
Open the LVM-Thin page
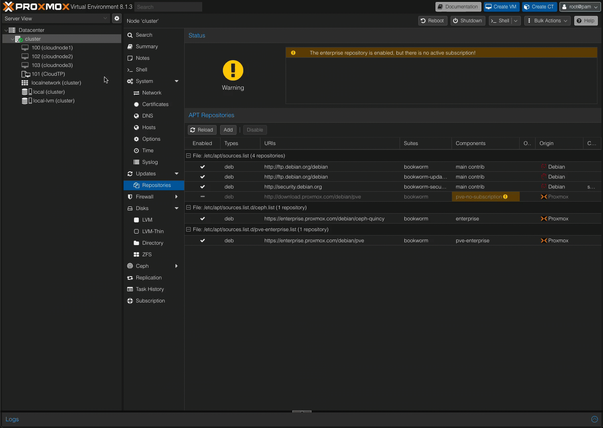click(x=154, y=232)
